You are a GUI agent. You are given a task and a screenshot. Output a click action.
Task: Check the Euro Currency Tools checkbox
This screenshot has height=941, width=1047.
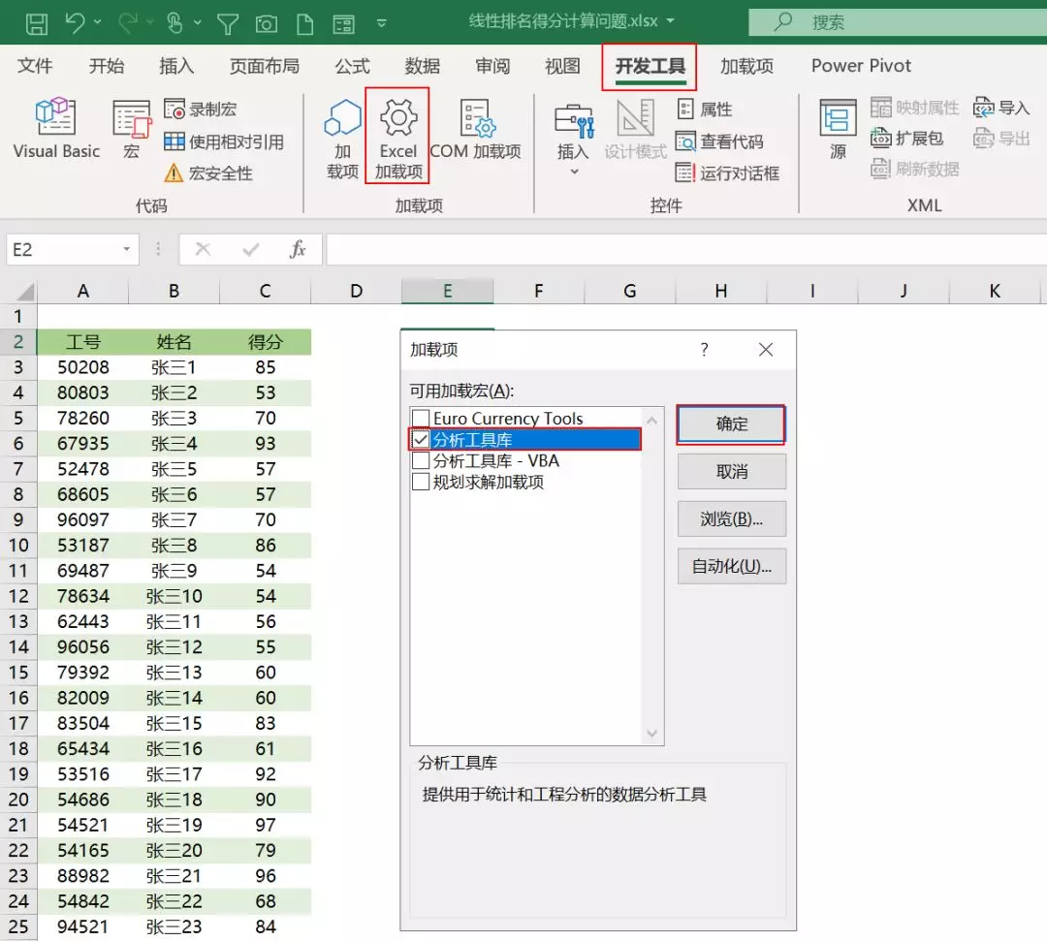(x=421, y=419)
